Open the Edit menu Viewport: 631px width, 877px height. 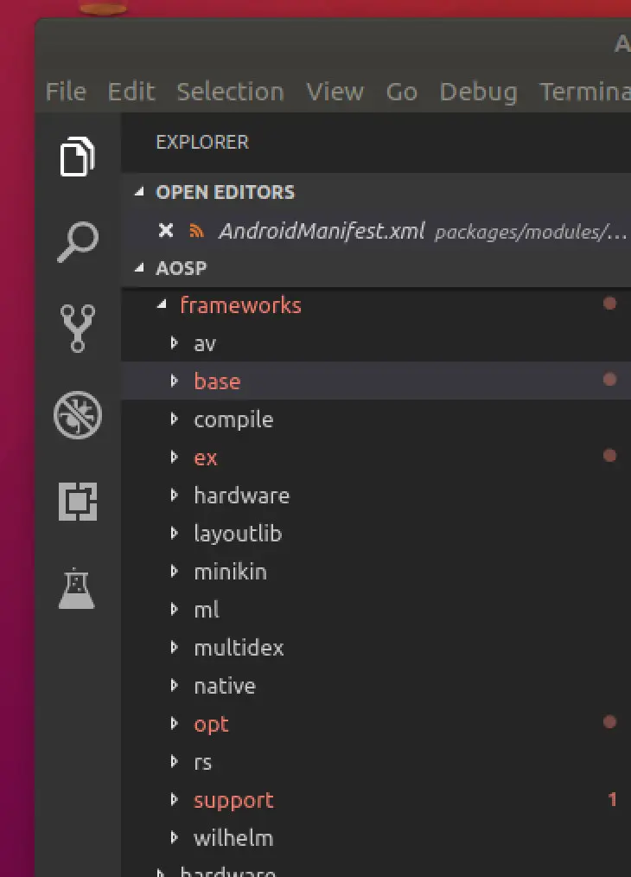(x=131, y=91)
